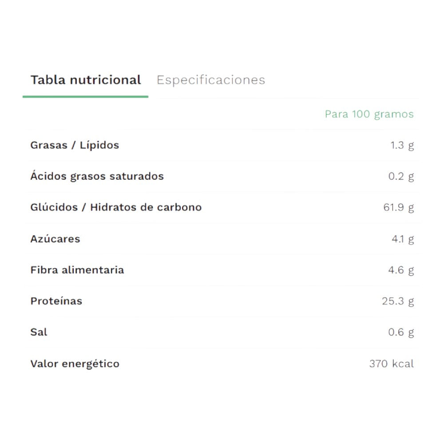Click the green underline below Tabla nutricional

[x=85, y=96]
